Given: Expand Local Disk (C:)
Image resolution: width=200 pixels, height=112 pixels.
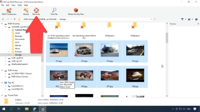Looking at the screenshot, I should [x=6, y=86].
